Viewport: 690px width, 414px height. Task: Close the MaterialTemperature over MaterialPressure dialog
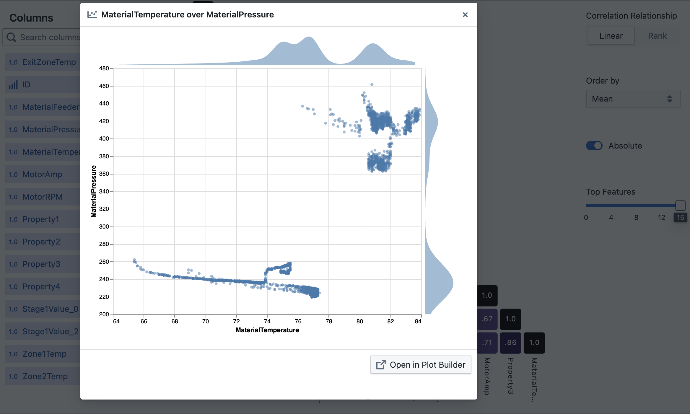[465, 14]
